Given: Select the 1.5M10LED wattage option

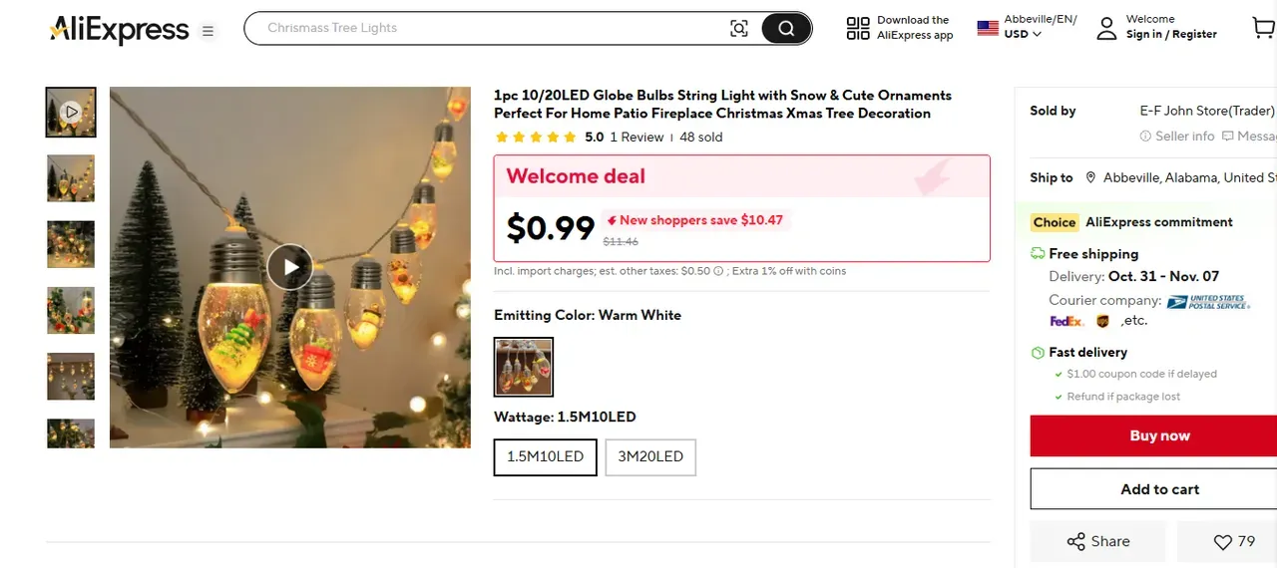Looking at the screenshot, I should (546, 457).
